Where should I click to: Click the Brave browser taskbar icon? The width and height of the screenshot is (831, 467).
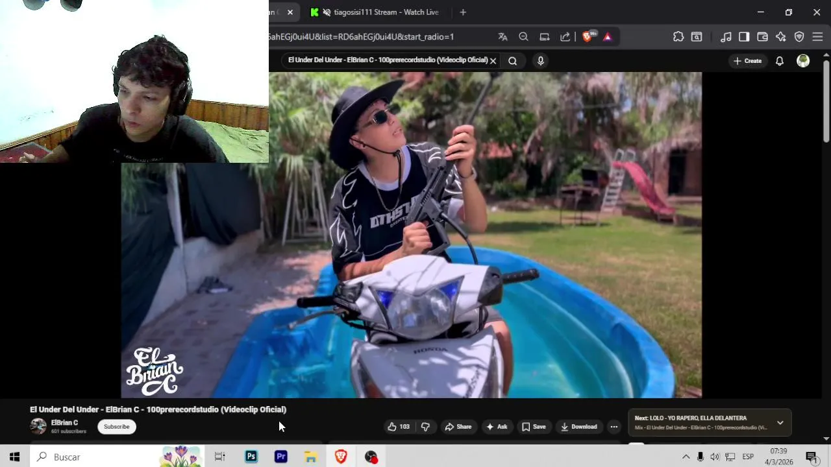[x=341, y=457]
